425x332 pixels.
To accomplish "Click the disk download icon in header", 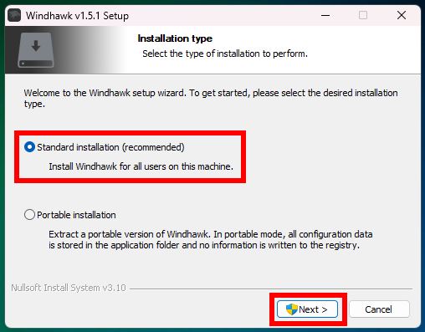I will pos(36,50).
